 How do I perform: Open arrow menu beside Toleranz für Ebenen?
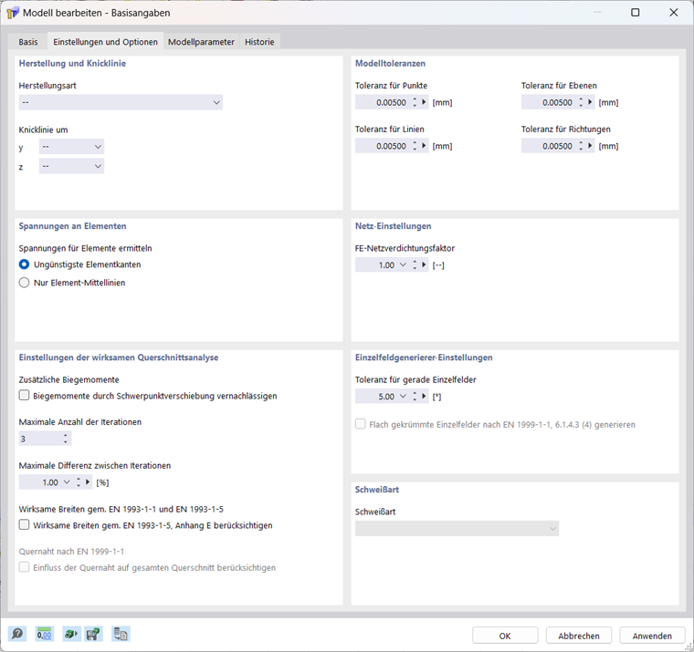pyautogui.click(x=590, y=102)
